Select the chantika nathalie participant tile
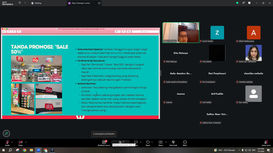273x153 pixels. (253, 74)
